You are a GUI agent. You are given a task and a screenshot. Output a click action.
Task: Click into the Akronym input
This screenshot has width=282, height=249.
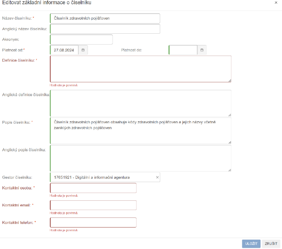81,39
